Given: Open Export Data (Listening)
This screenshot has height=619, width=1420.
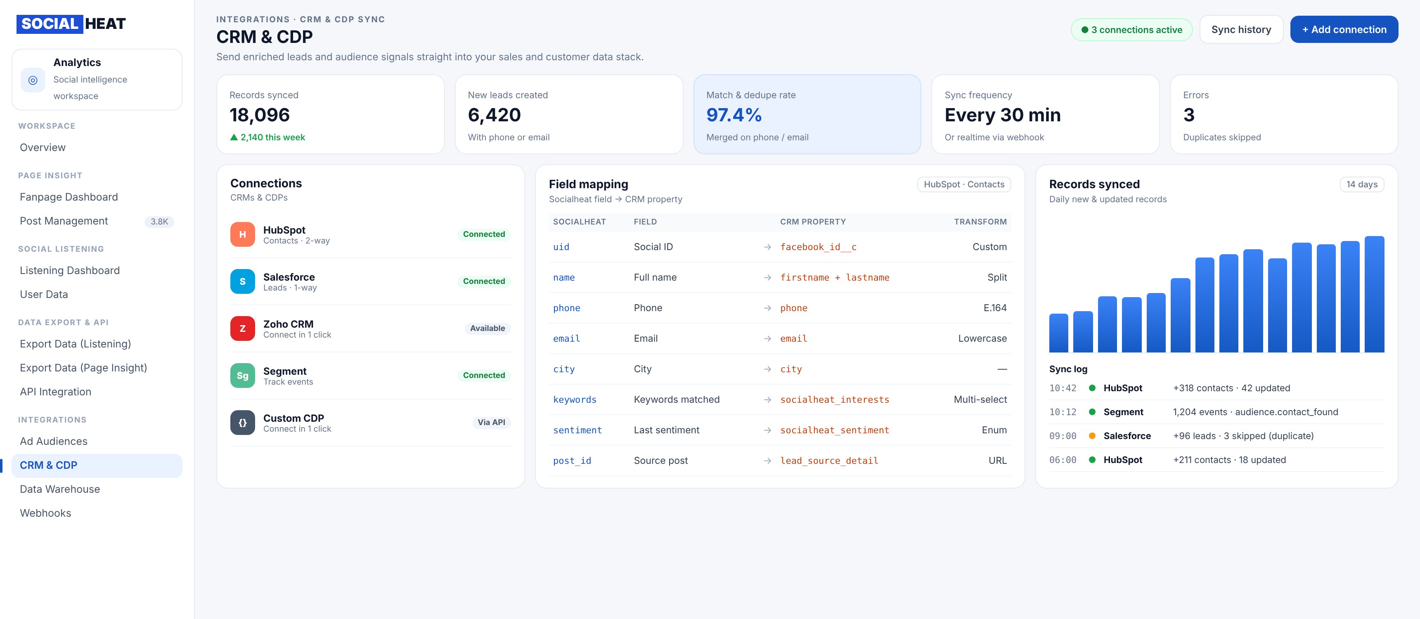Looking at the screenshot, I should point(97,344).
